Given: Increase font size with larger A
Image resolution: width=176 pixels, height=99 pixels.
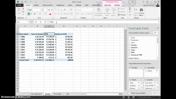Looking at the screenshot, I should pyautogui.click(x=49, y=10).
